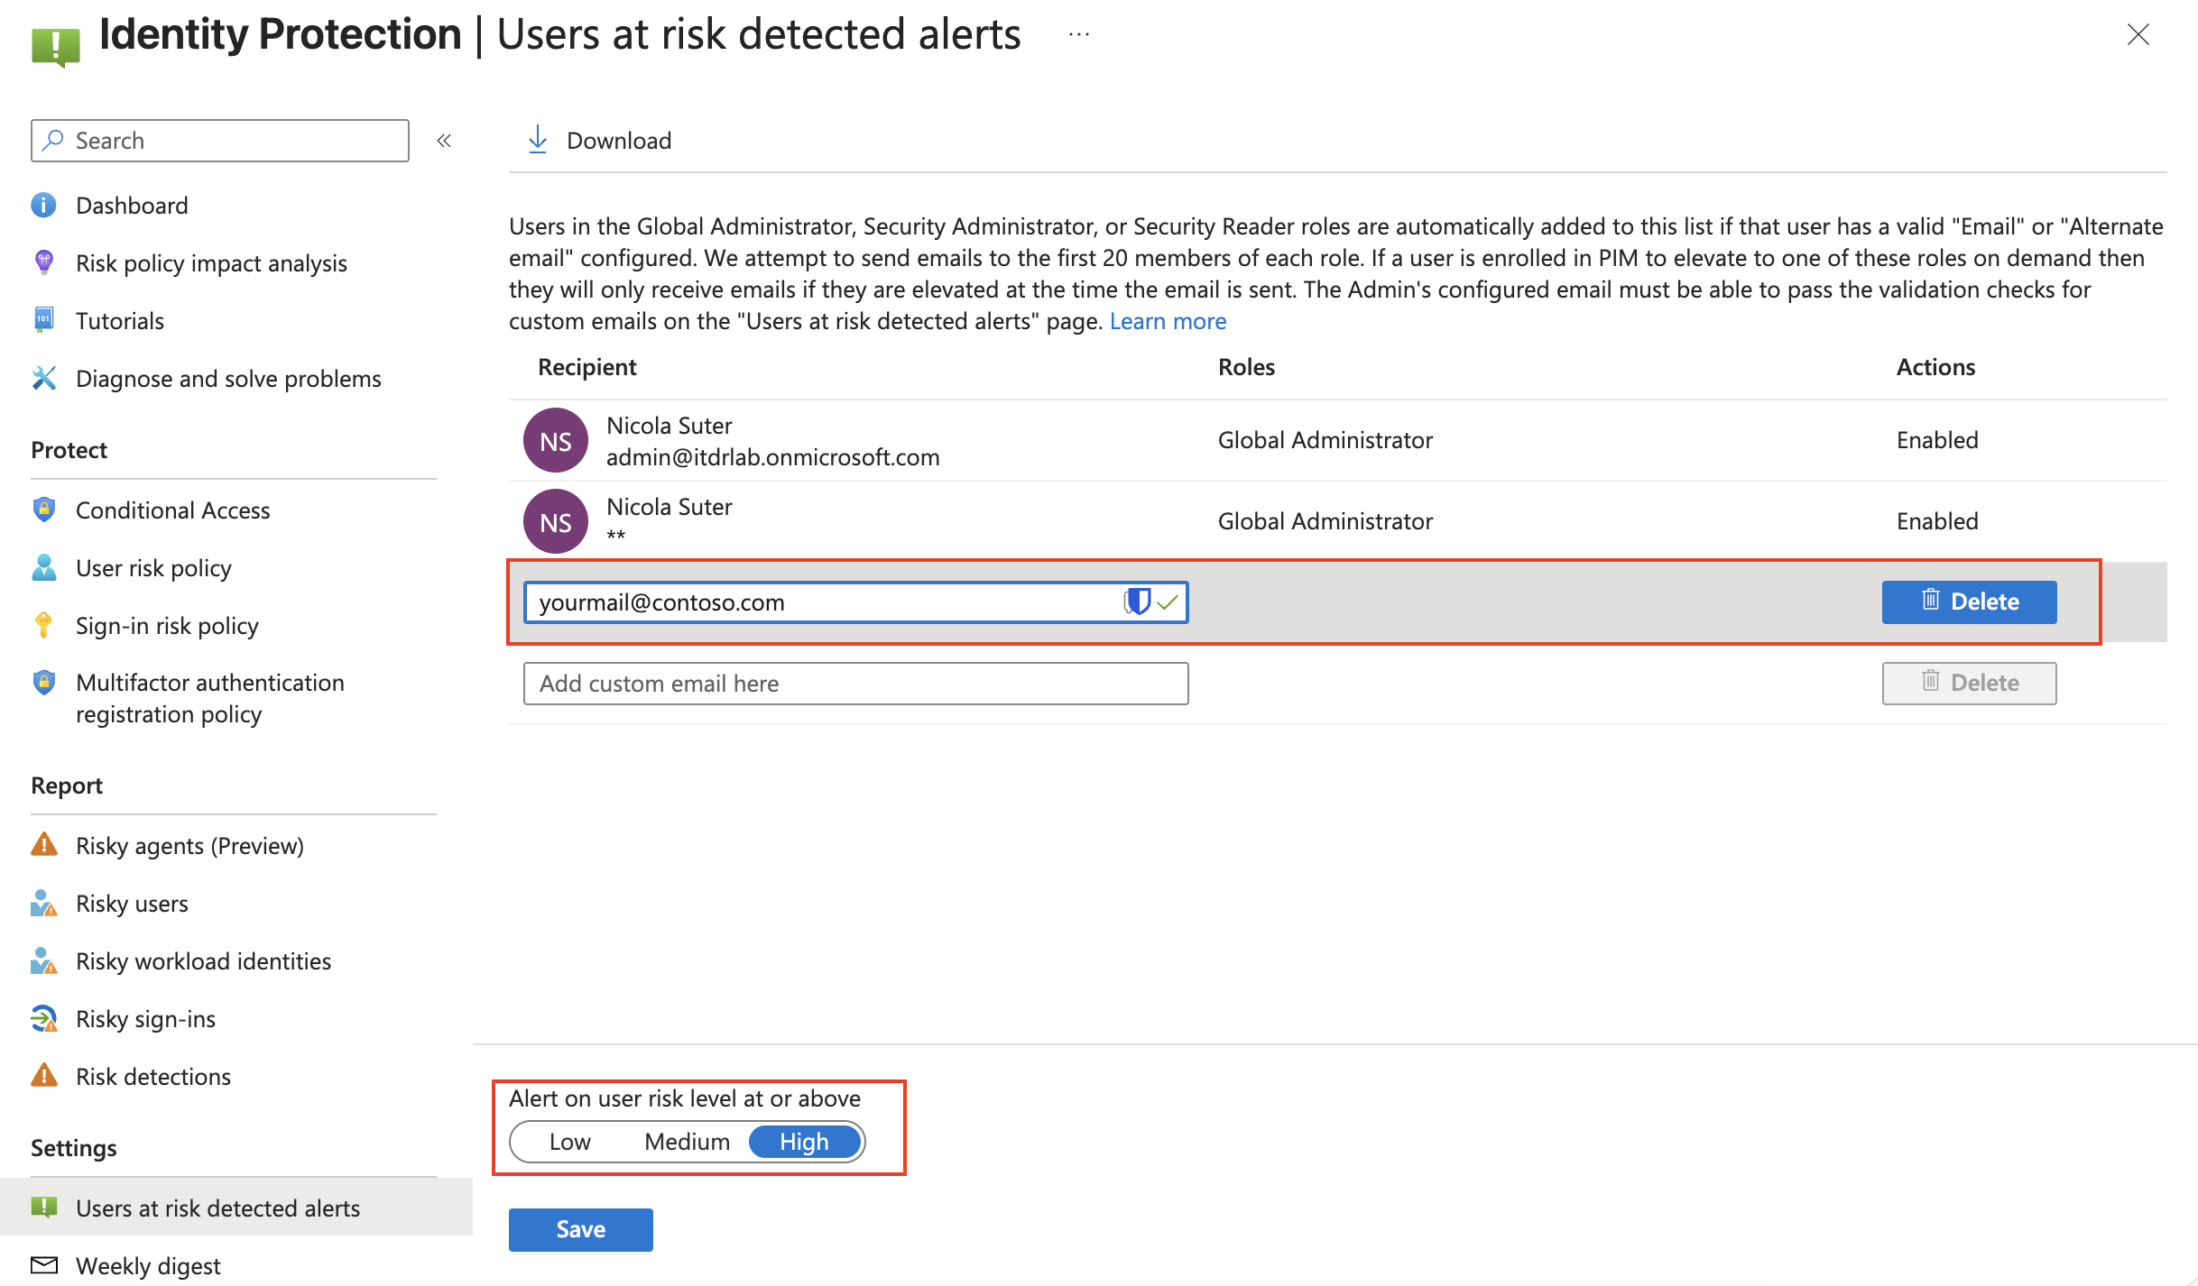Open the Learn more link
Screen dimensions: 2198x1286
(x=1168, y=320)
